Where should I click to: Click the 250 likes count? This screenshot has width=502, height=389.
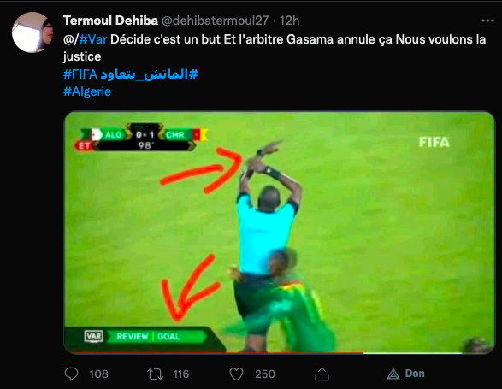pyautogui.click(x=265, y=374)
